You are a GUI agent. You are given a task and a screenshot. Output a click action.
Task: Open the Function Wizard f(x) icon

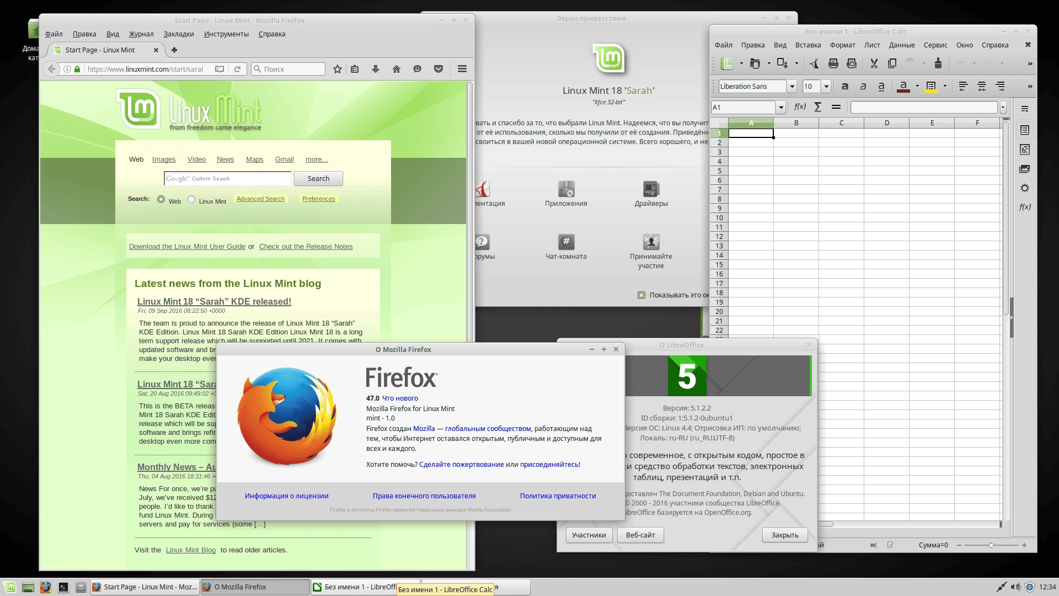(x=800, y=107)
